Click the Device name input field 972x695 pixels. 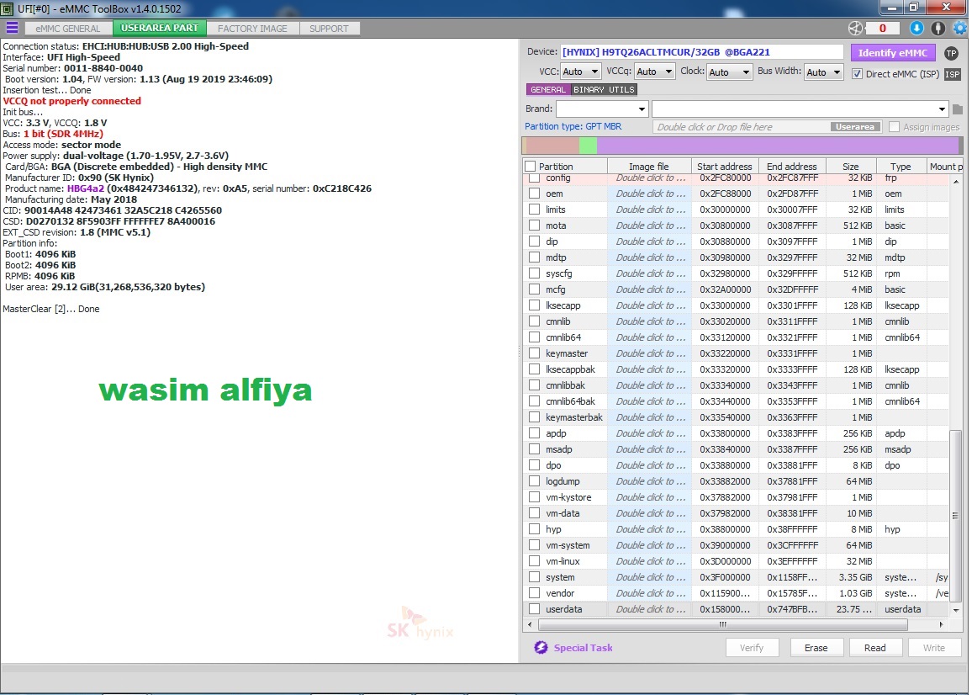coord(701,52)
